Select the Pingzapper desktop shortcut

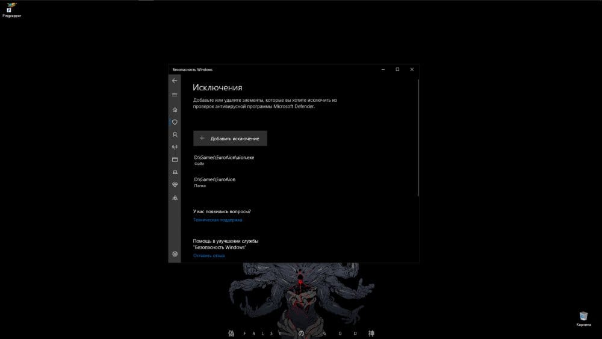[x=11, y=10]
